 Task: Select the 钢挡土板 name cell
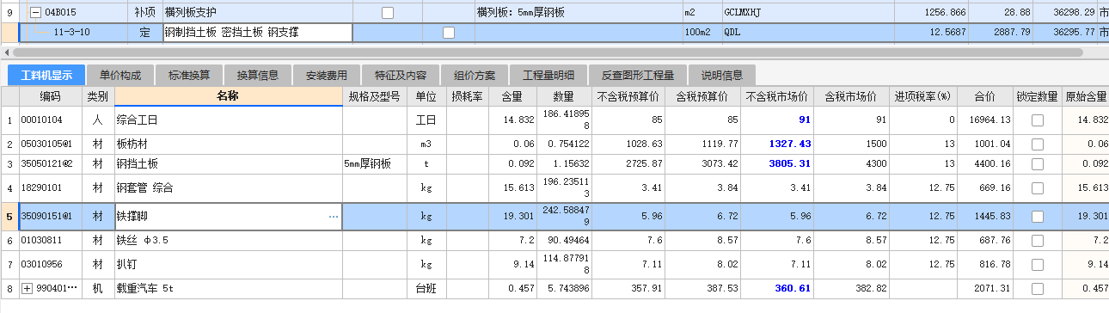pyautogui.click(x=228, y=163)
